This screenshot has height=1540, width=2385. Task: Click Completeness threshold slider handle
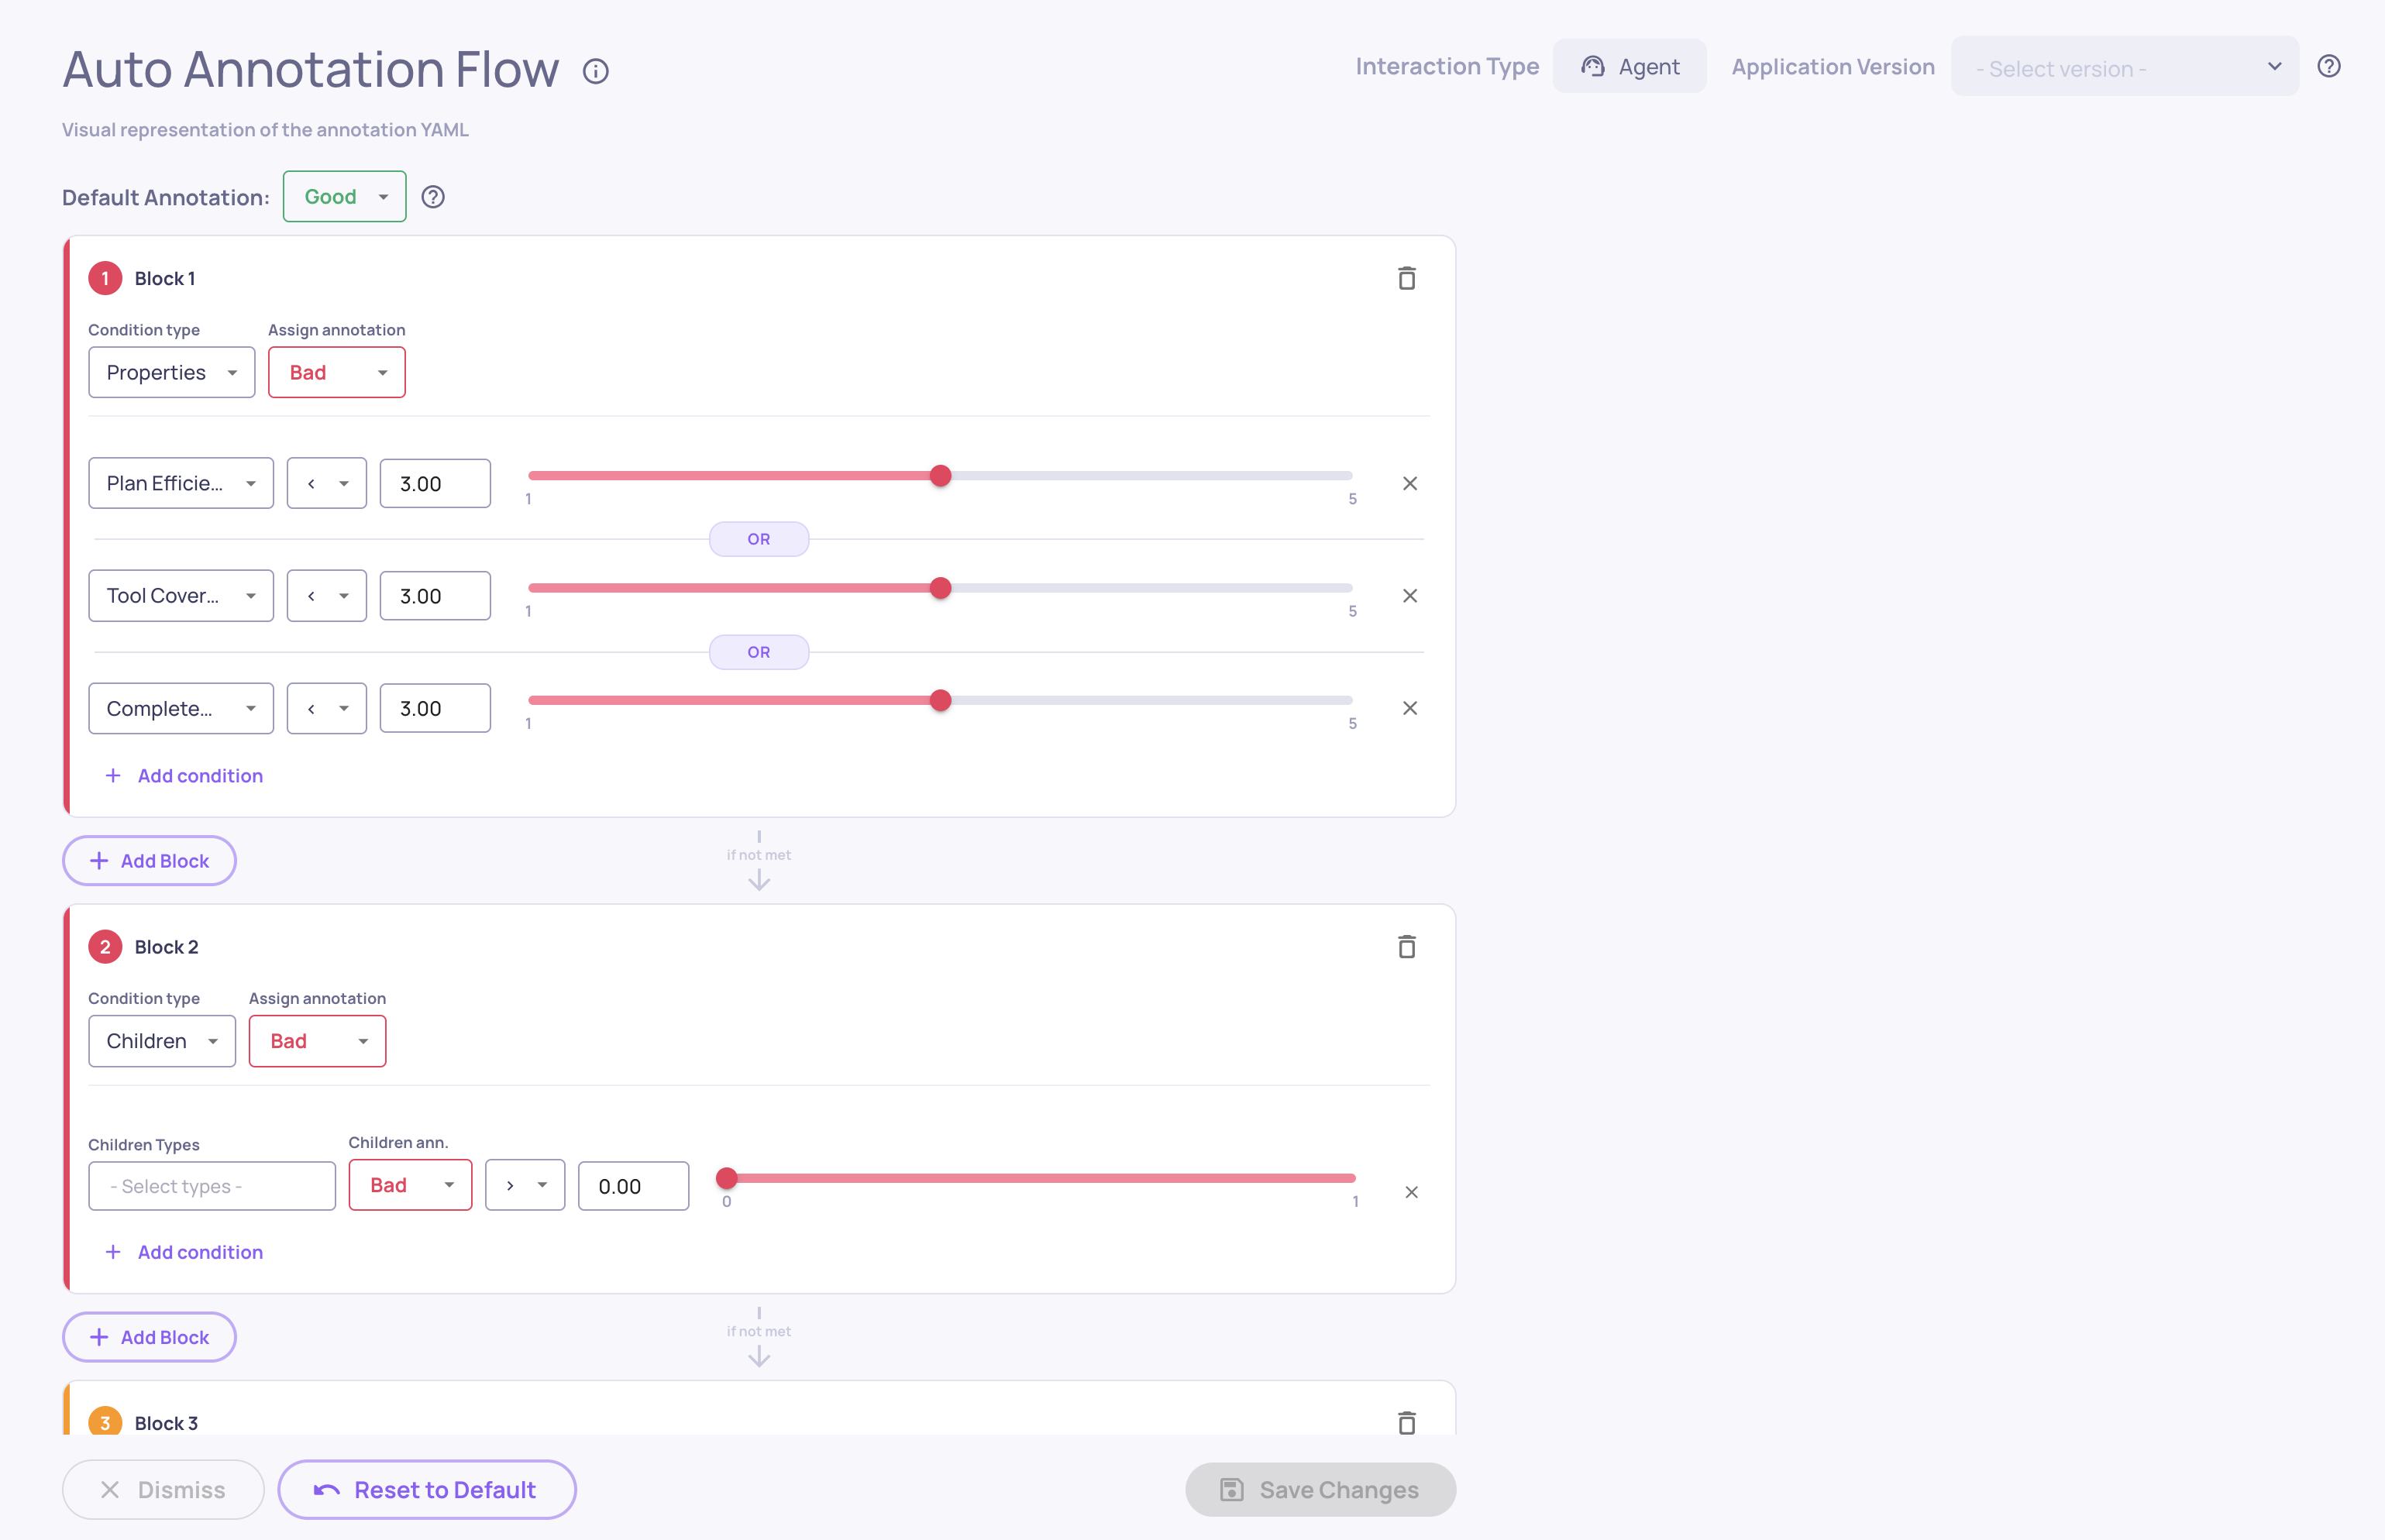(940, 701)
